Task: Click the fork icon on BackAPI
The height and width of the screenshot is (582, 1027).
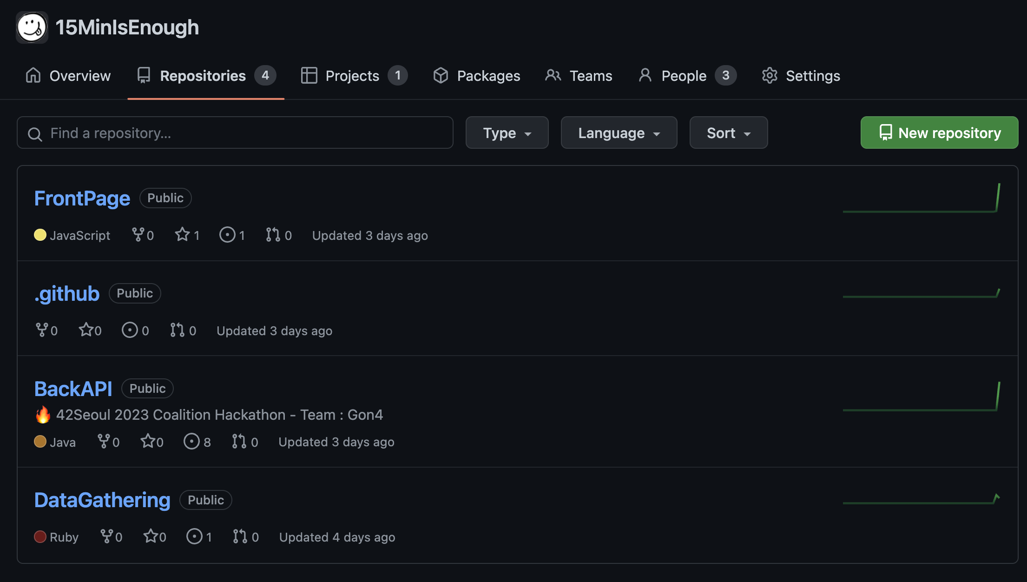Action: click(104, 441)
